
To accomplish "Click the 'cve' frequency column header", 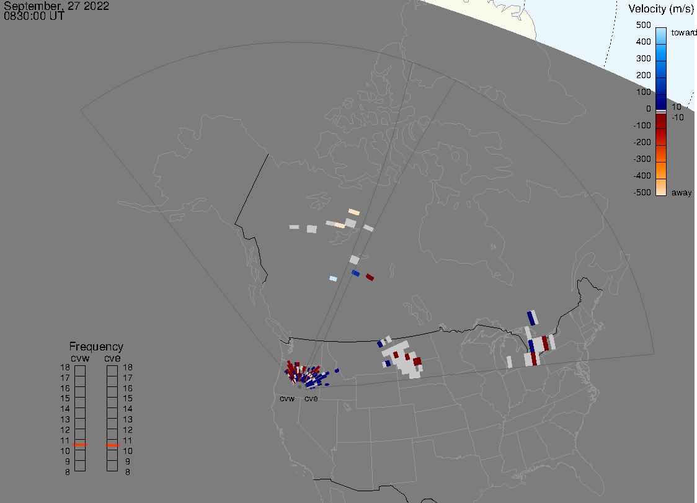I will (x=112, y=358).
